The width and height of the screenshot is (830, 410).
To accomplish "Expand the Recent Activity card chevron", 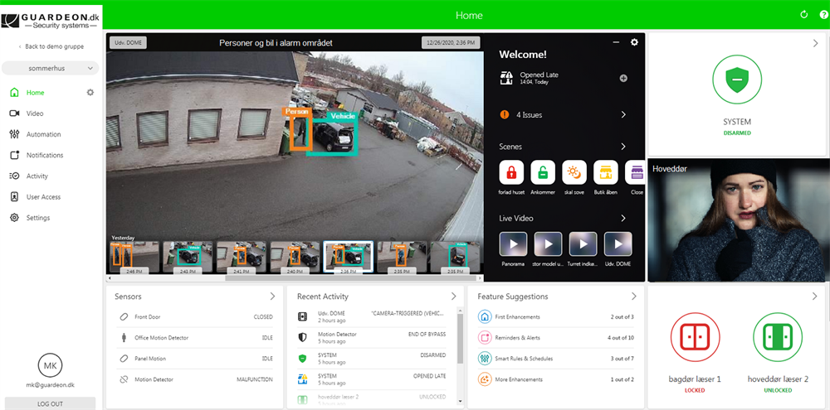I will 454,296.
